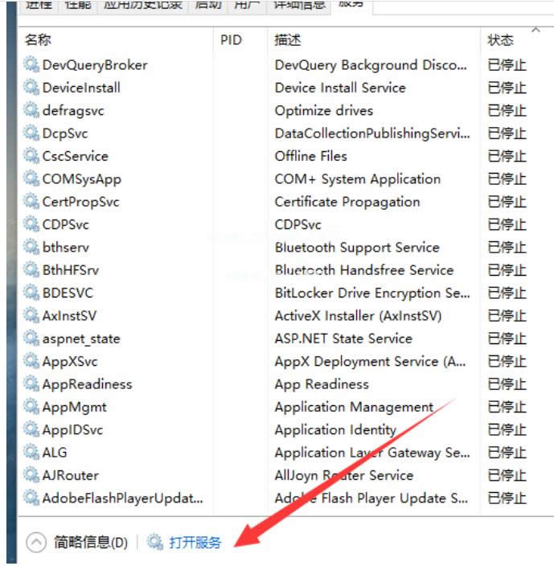The width and height of the screenshot is (554, 566).
Task: Sort by the 描述 column header
Action: pos(288,39)
